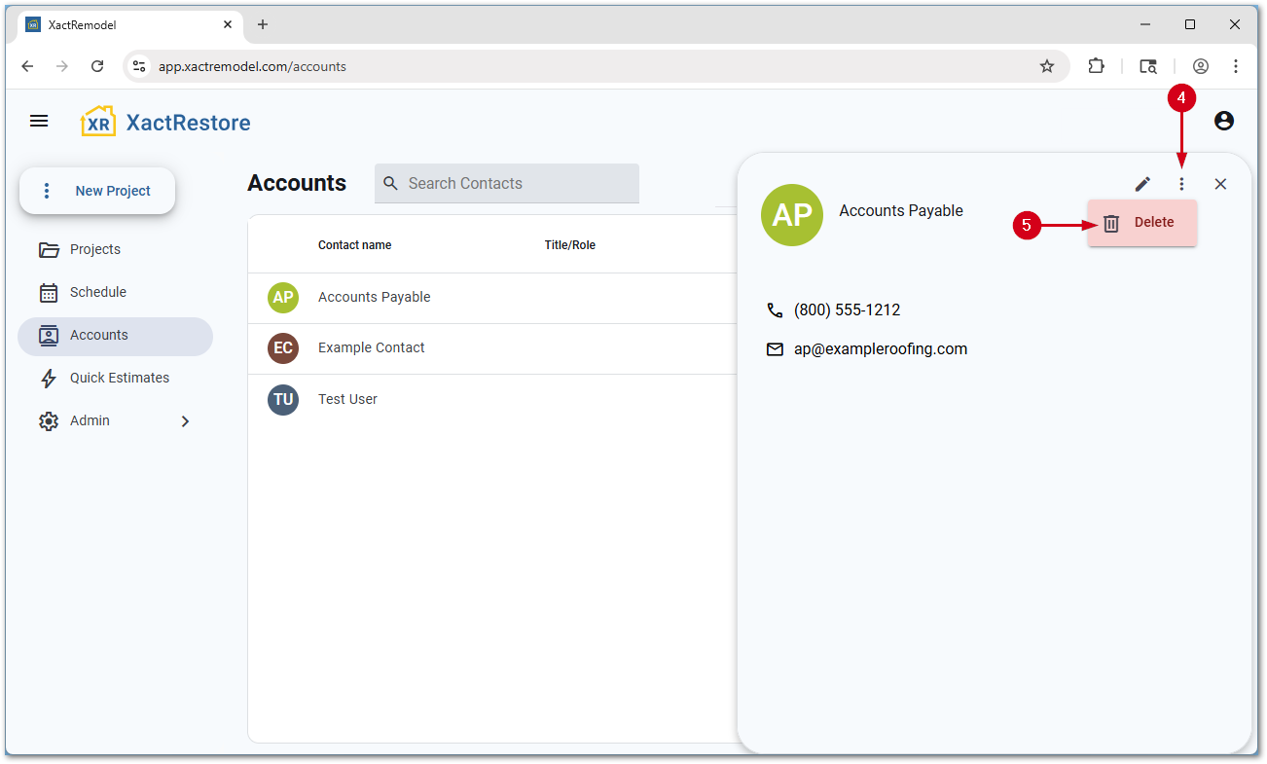Click the envelope email icon
The image size is (1267, 764).
coord(775,349)
